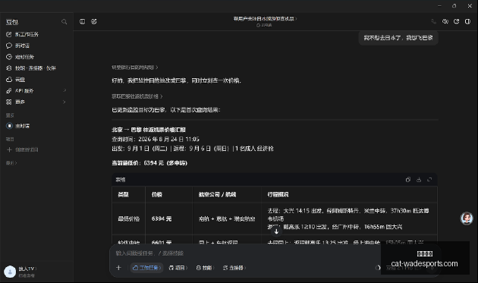Download the table with the download icon
The image size is (478, 283).
[x=419, y=180]
